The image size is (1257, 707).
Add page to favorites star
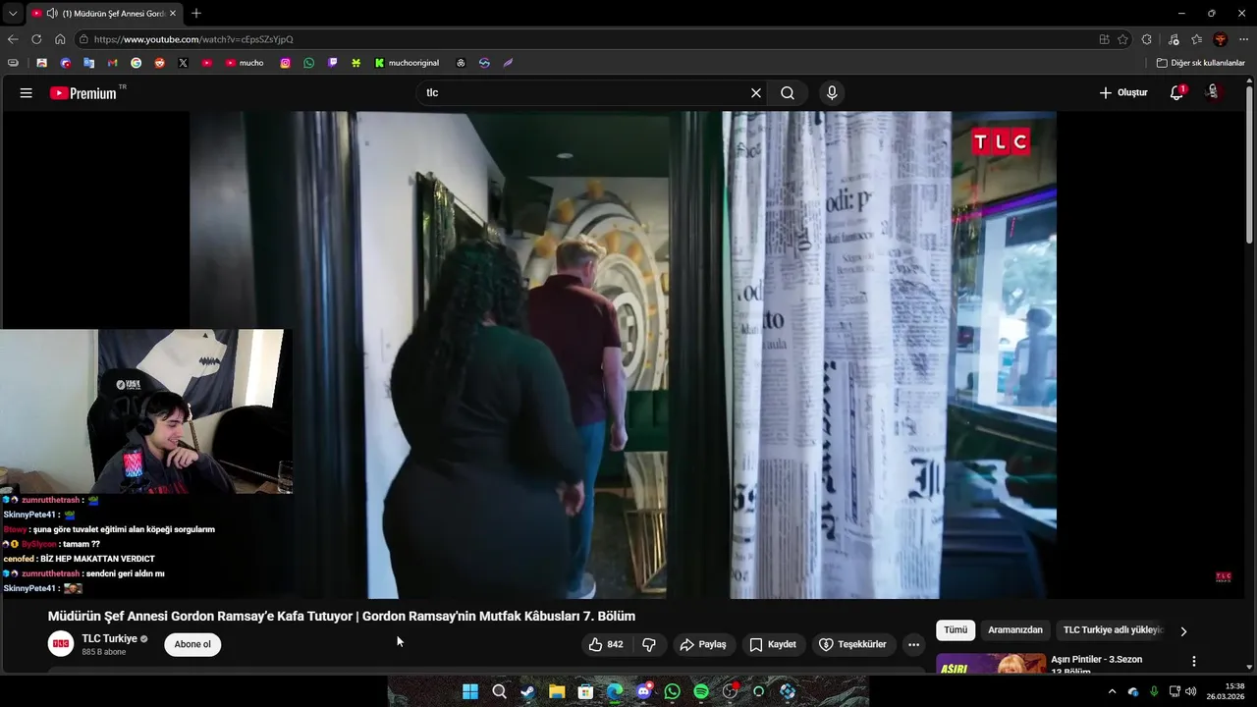[x=1122, y=39]
